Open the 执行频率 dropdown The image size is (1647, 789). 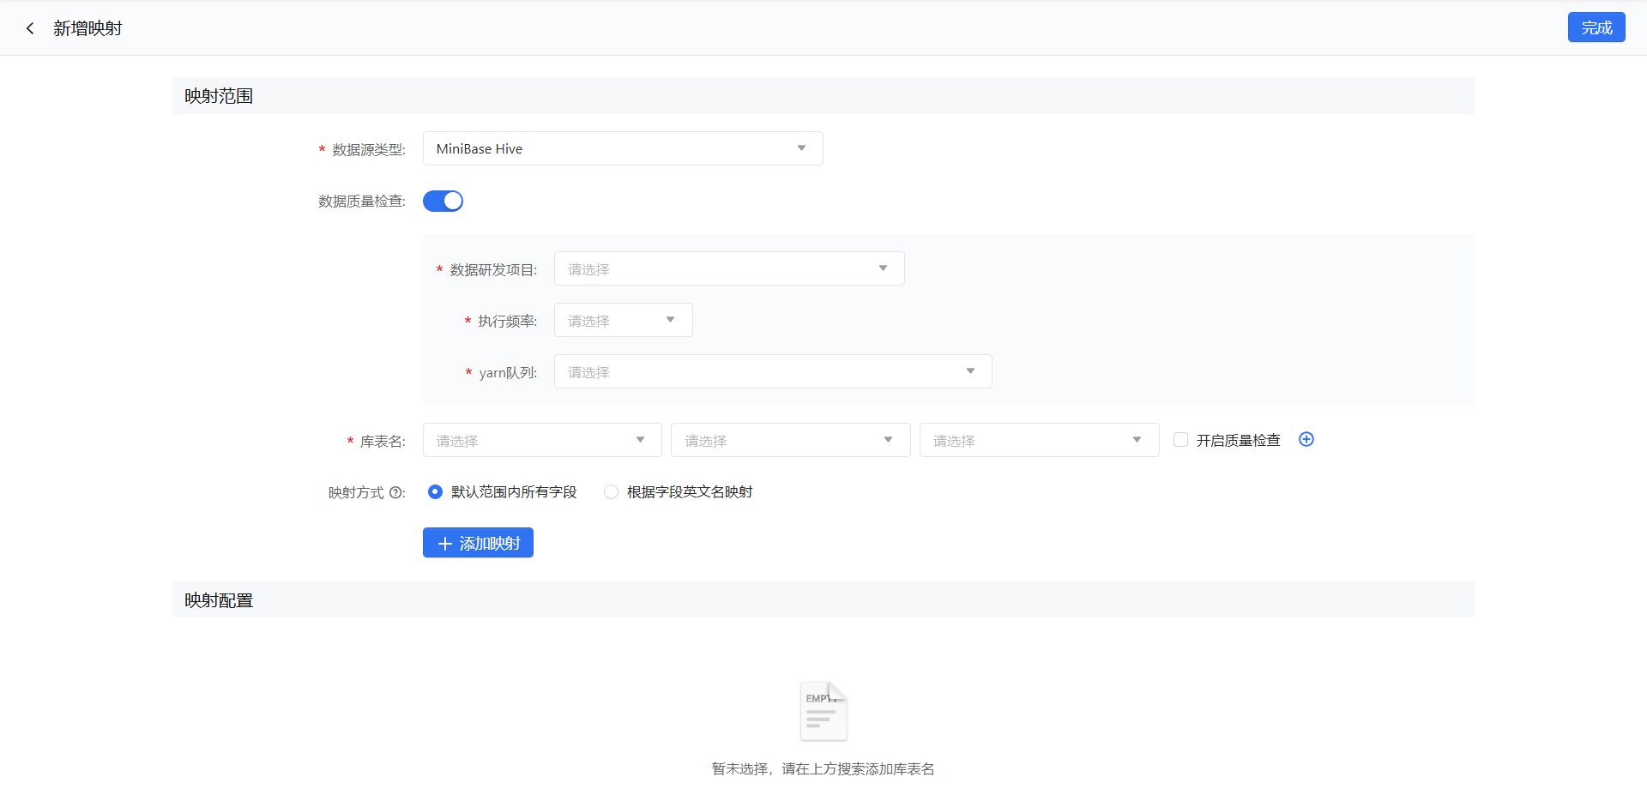pyautogui.click(x=624, y=320)
